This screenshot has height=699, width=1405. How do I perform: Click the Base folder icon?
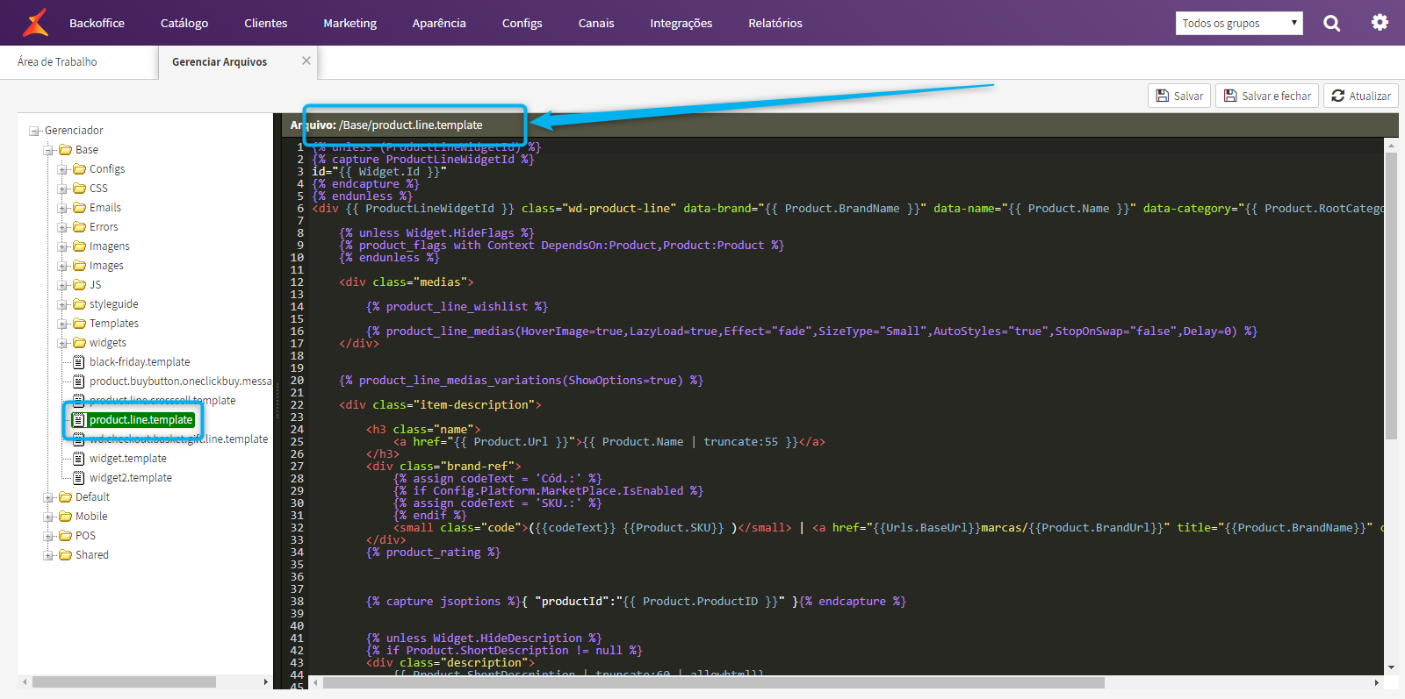tap(65, 149)
